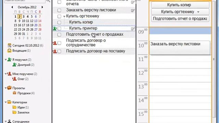The width and height of the screenshot is (219, 123).
Task: Select October 20 in mini calendar
Action: pyautogui.click(x=36, y=25)
